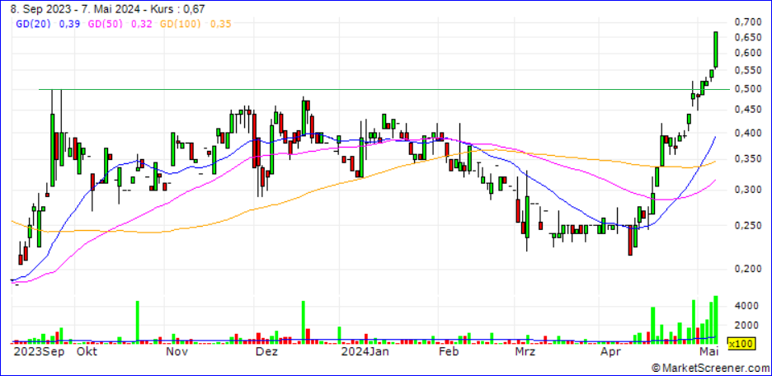Click the tallest green candle at far right
Image resolution: width=772 pixels, height=376 pixels.
(x=716, y=49)
